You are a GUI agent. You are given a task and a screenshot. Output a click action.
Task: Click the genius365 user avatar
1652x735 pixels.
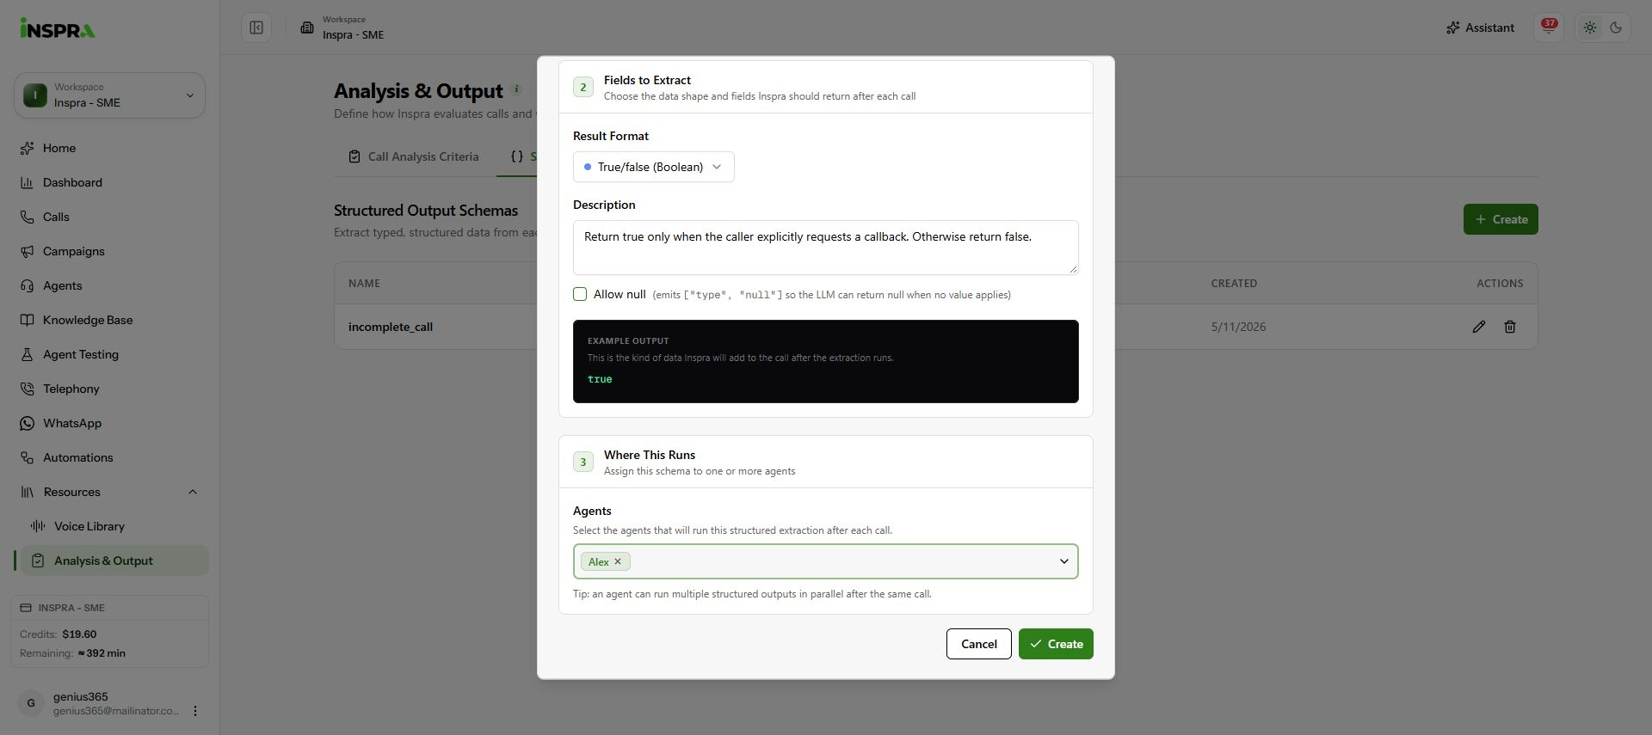click(x=31, y=703)
